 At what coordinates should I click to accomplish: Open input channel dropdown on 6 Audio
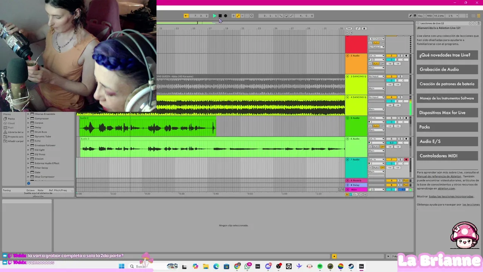(x=376, y=143)
